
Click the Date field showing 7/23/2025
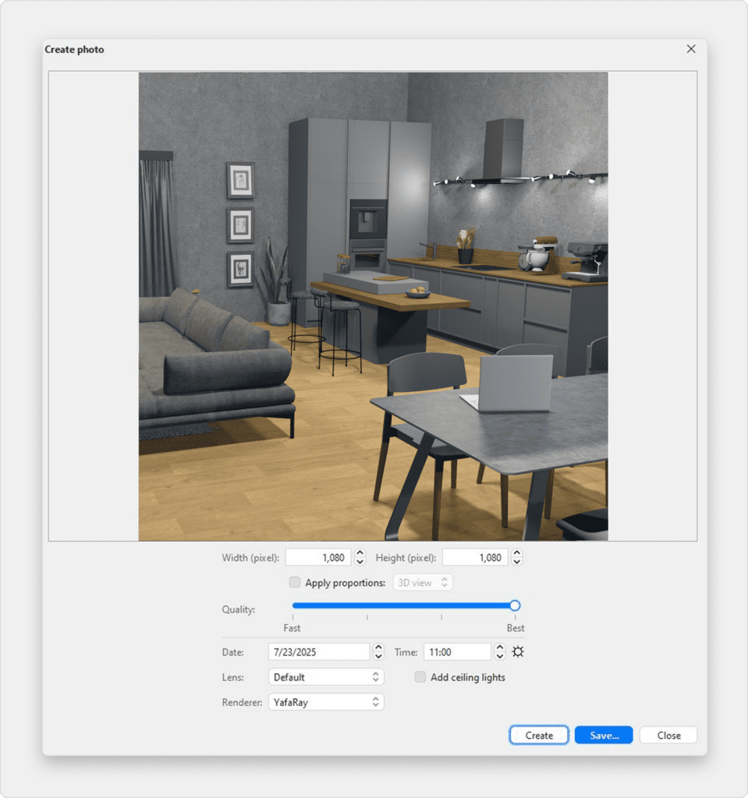coord(318,651)
